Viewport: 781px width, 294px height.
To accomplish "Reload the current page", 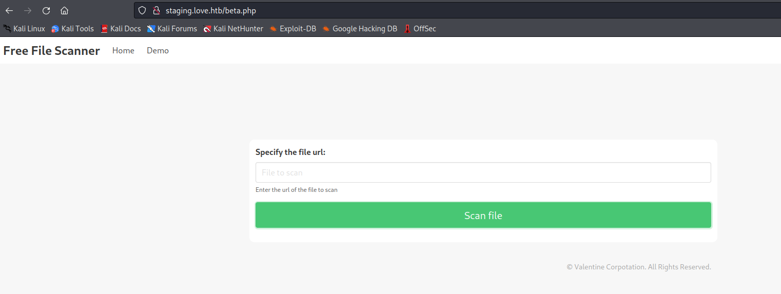I will [x=46, y=11].
